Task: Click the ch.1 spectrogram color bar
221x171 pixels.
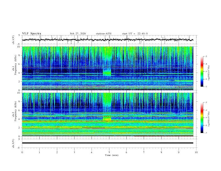Action: click(x=202, y=71)
